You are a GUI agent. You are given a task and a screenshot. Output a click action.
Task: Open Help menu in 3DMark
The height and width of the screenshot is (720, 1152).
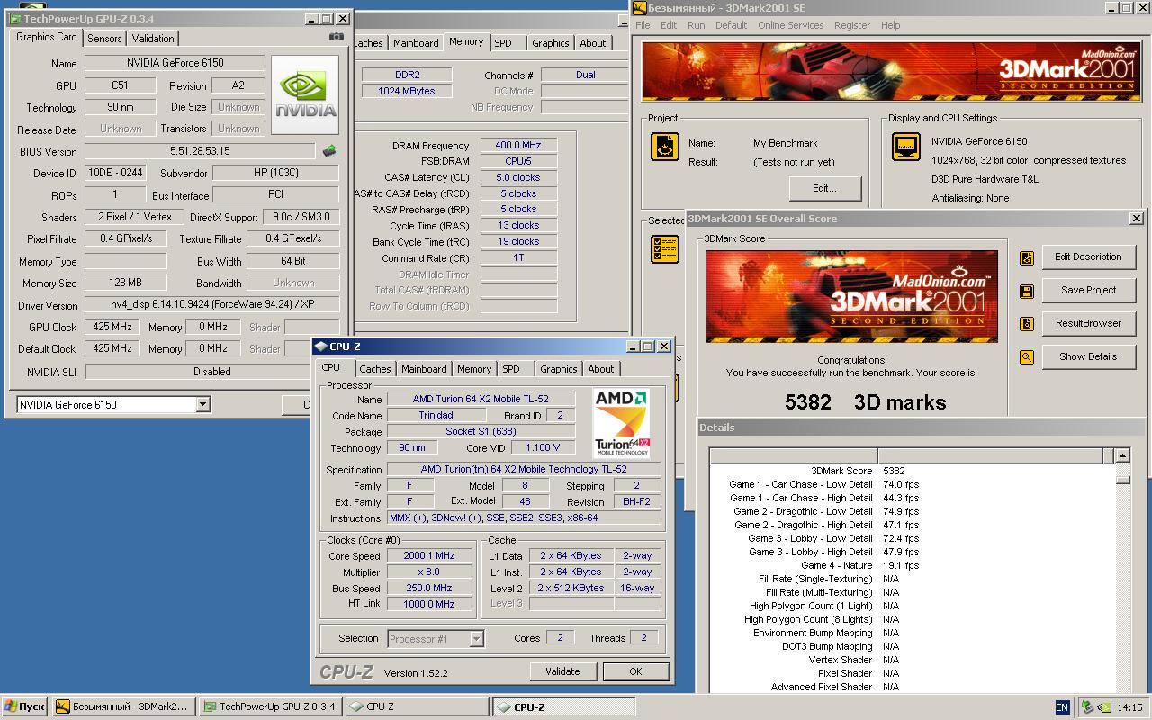click(891, 25)
